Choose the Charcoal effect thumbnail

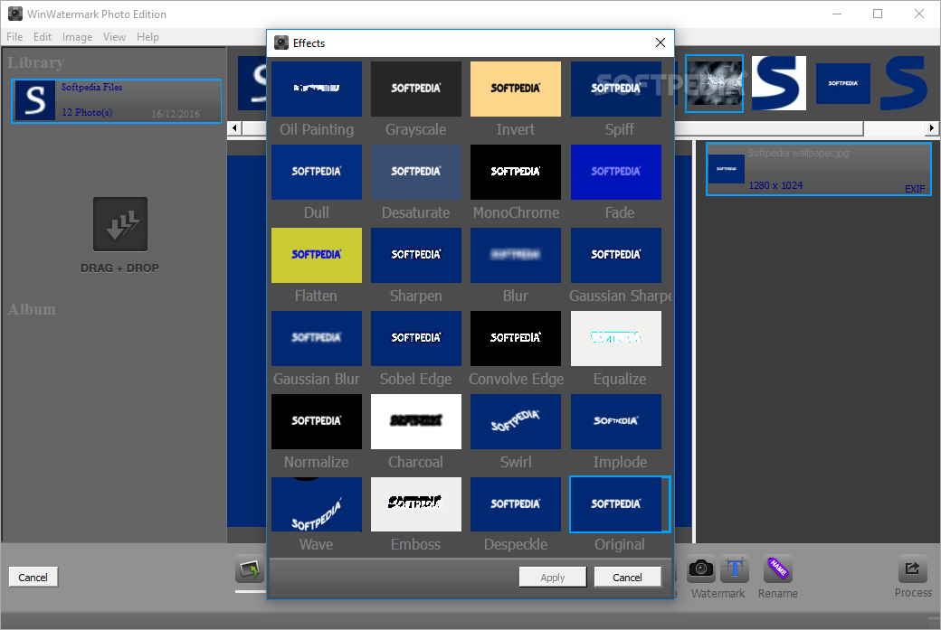pos(416,421)
